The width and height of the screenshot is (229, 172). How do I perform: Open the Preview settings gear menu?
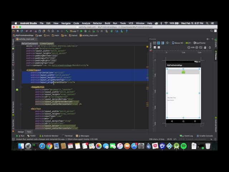click(208, 39)
